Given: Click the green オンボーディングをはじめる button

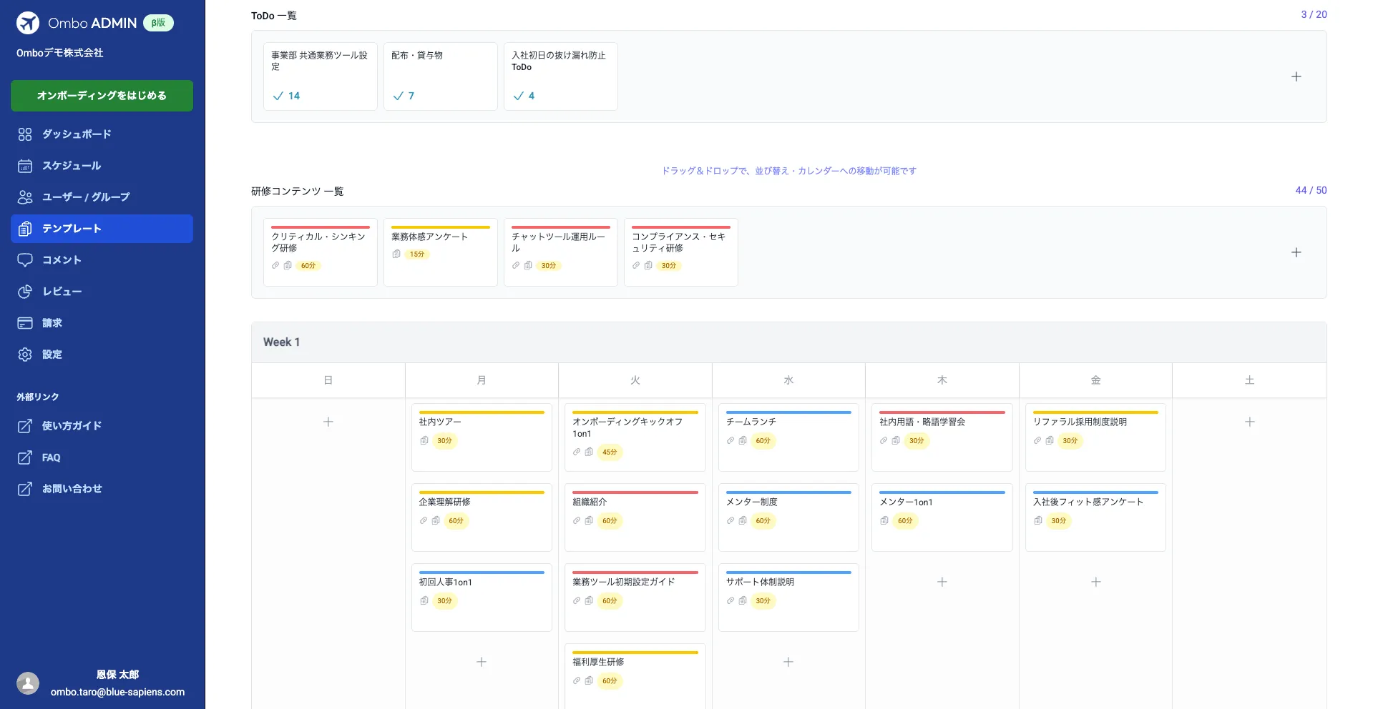Looking at the screenshot, I should point(102,96).
